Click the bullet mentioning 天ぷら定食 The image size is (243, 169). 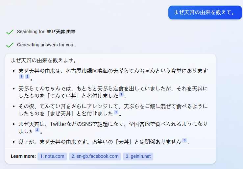click(x=113, y=92)
